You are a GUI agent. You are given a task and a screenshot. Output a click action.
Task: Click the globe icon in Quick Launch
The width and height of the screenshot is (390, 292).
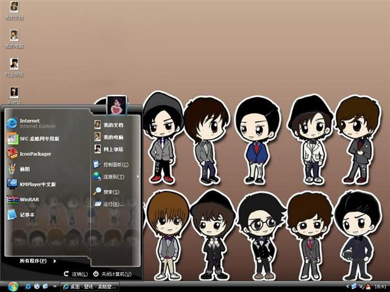coord(37,287)
